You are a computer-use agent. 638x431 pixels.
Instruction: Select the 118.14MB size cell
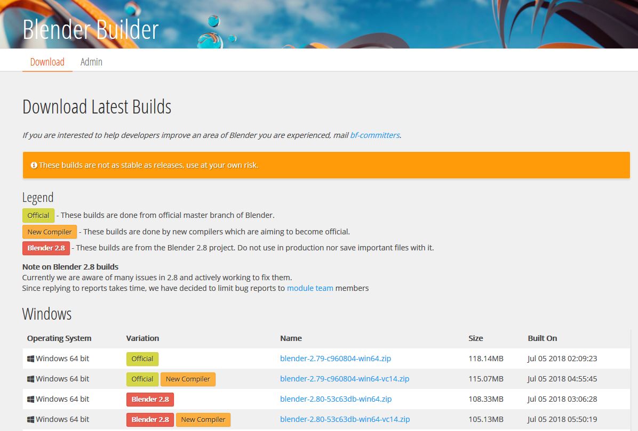pyautogui.click(x=486, y=359)
